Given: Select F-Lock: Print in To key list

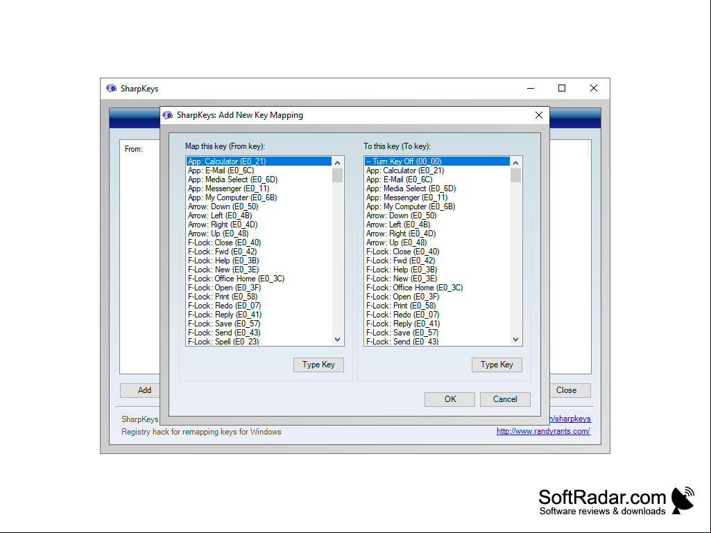Looking at the screenshot, I should (437, 306).
